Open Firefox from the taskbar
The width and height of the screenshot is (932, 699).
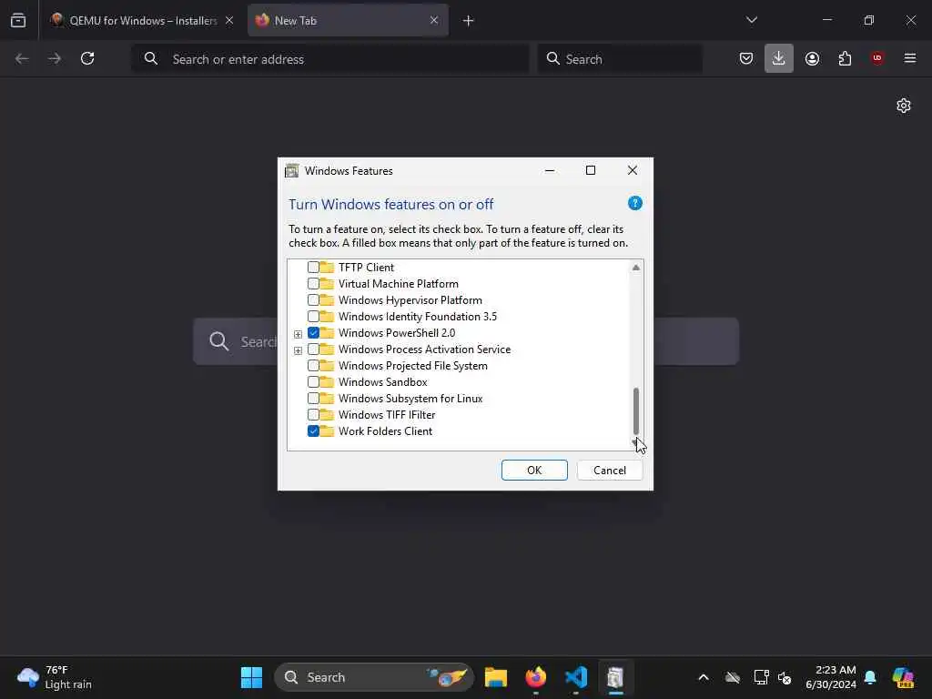(535, 677)
